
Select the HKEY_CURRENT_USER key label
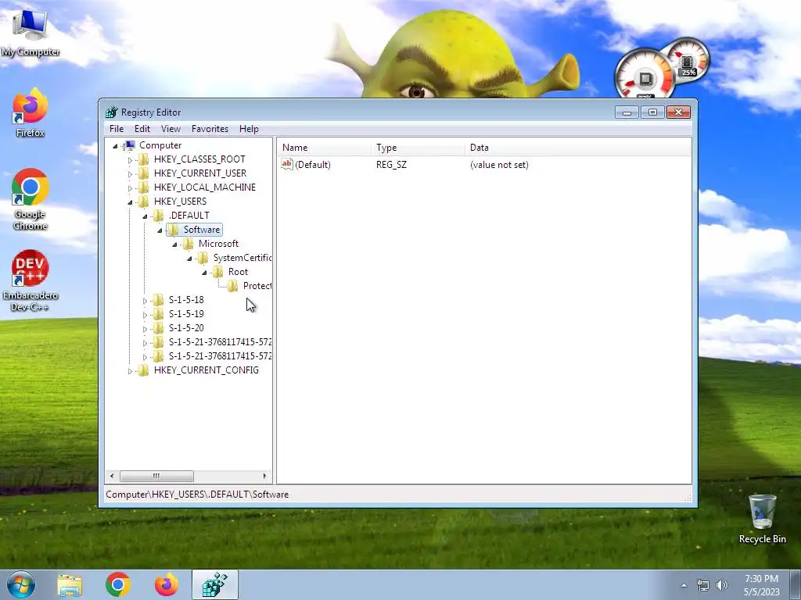point(200,173)
